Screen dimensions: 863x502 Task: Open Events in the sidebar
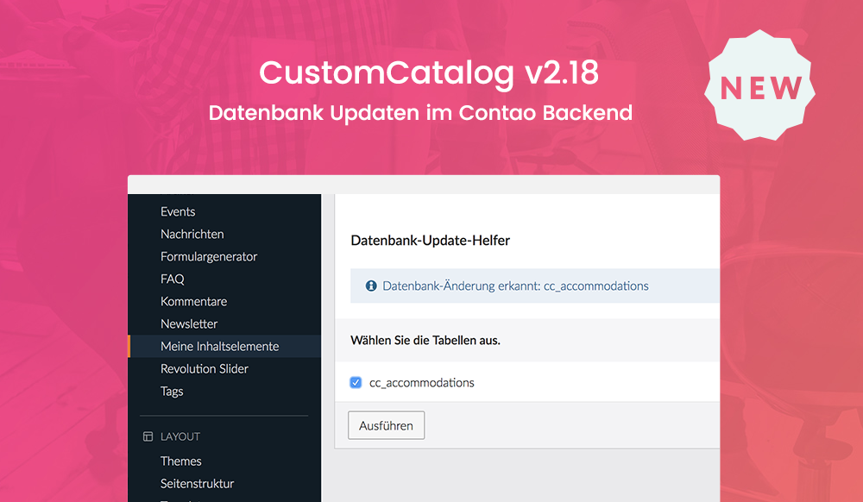(x=178, y=211)
